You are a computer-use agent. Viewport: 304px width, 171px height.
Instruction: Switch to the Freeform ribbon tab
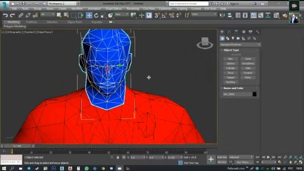point(32,22)
